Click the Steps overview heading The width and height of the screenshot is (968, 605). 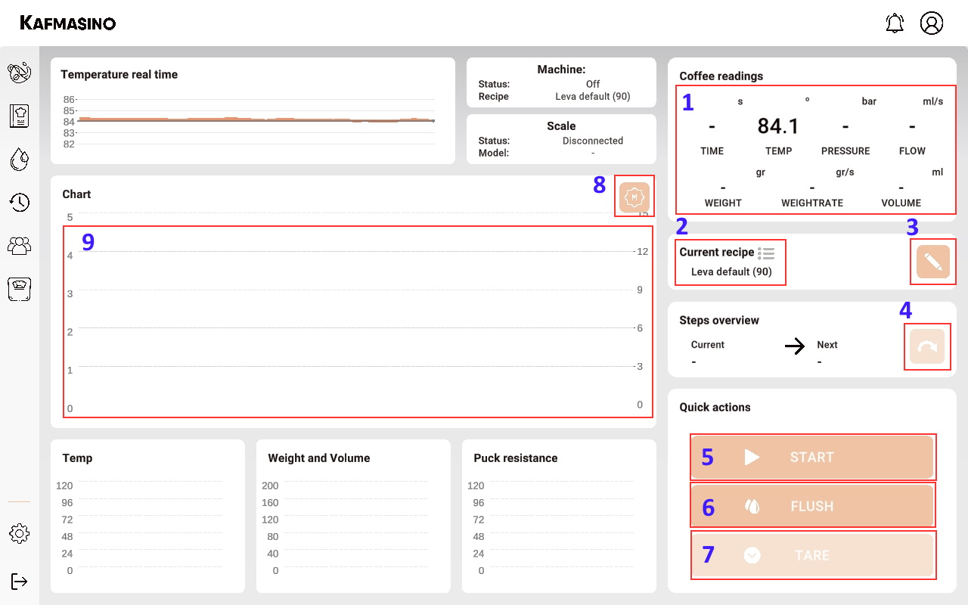[719, 320]
